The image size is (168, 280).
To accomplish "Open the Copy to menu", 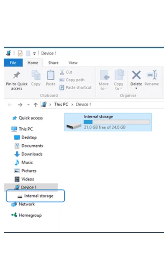I will (x=119, y=80).
